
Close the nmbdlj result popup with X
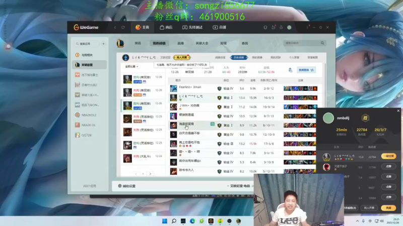click(x=398, y=110)
